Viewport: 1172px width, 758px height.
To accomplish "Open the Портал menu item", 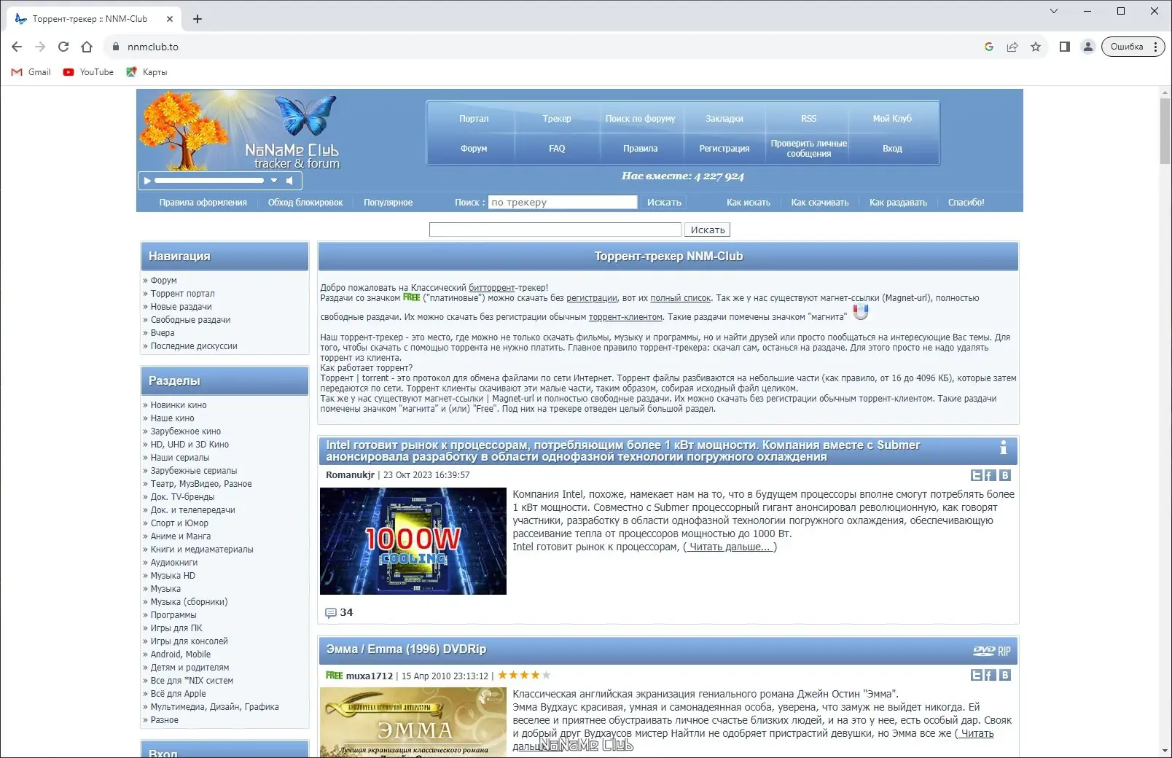I will pos(474,119).
